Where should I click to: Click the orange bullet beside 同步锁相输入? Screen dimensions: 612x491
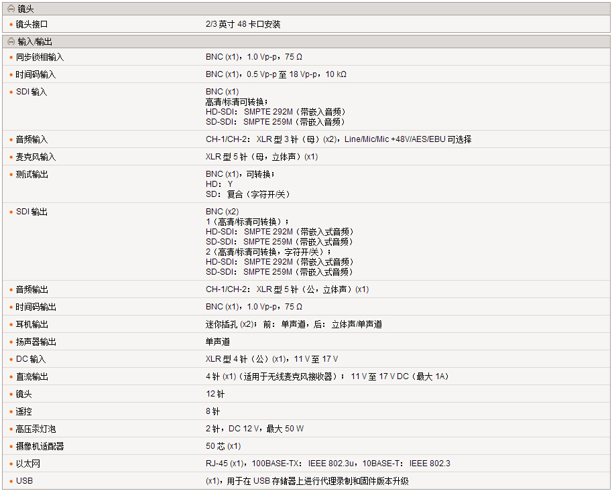coord(11,58)
